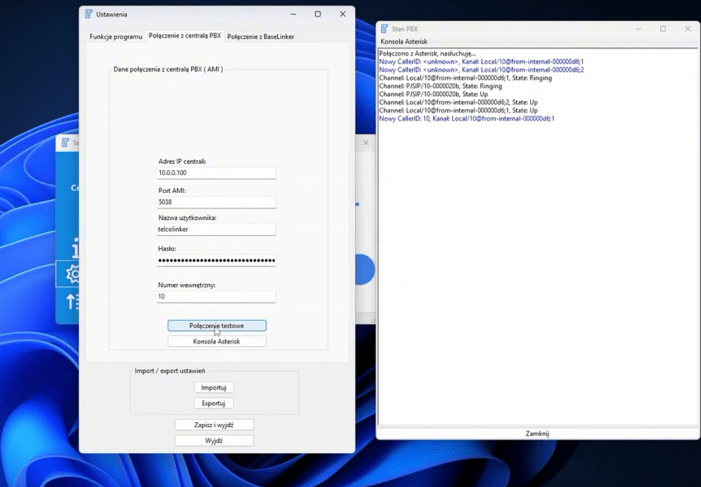Click the Ustawienia window title bar app icon
The height and width of the screenshot is (487, 701).
(88, 14)
